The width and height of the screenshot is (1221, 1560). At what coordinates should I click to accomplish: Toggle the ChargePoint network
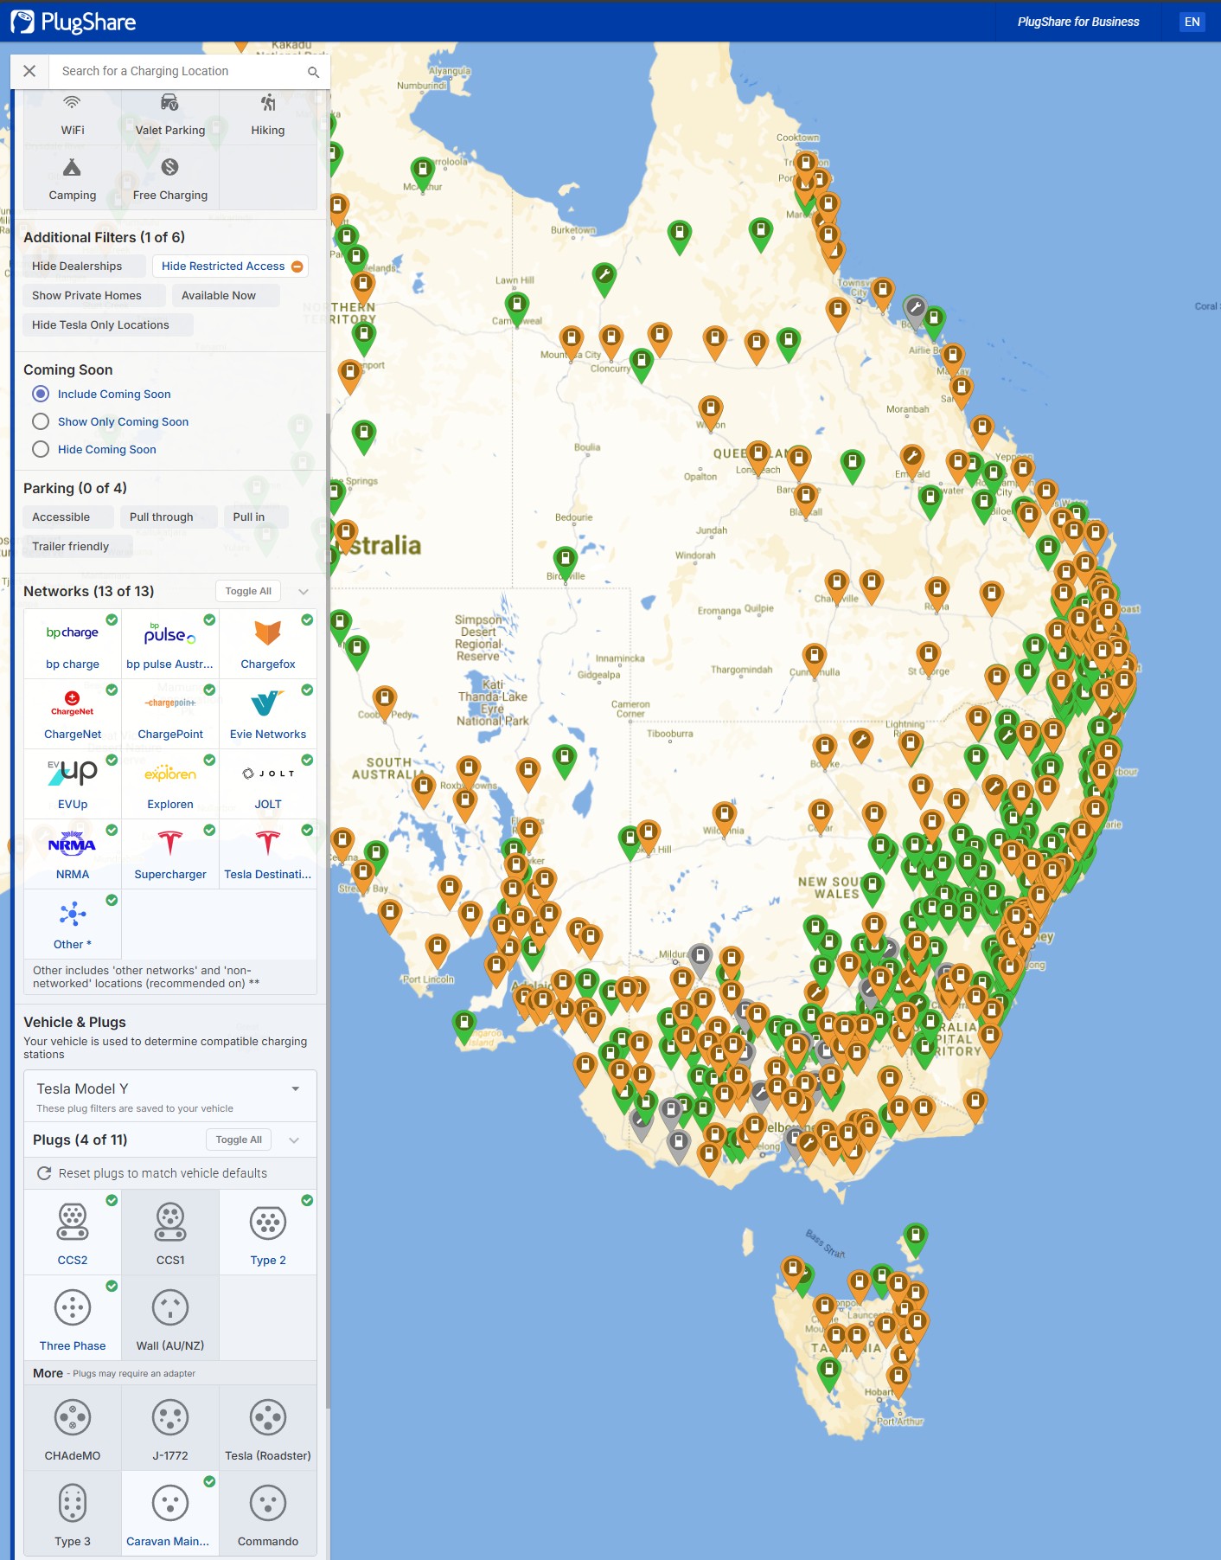click(170, 714)
